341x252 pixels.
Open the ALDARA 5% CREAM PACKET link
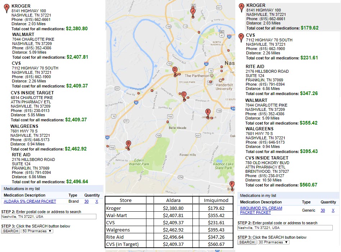tap(30, 201)
